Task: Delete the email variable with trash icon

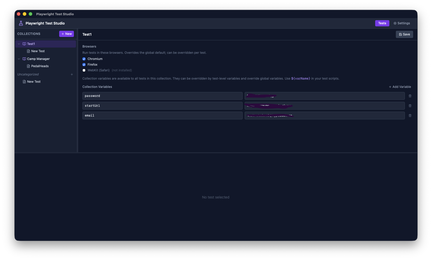Action: (410, 116)
